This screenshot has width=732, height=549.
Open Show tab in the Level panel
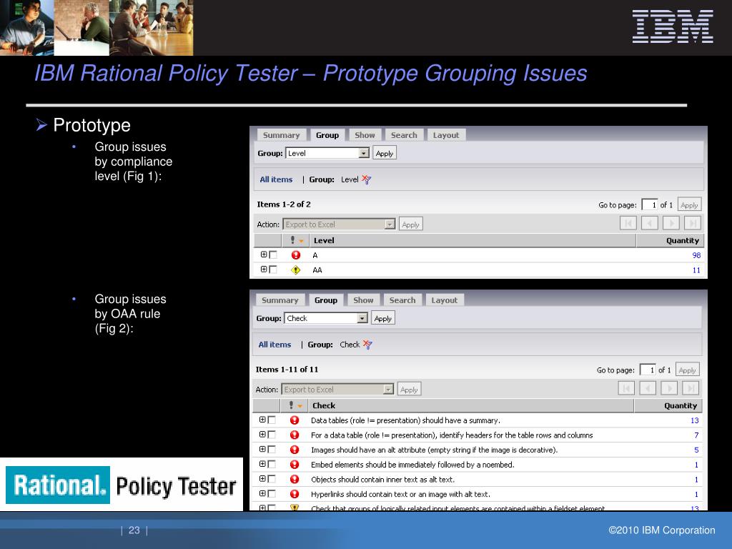click(365, 135)
